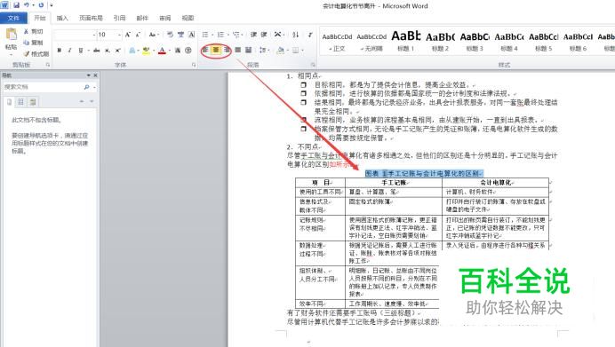Image resolution: width=615 pixels, height=347 pixels.
Task: Toggle Underline formatting
Action: pyautogui.click(x=81, y=50)
